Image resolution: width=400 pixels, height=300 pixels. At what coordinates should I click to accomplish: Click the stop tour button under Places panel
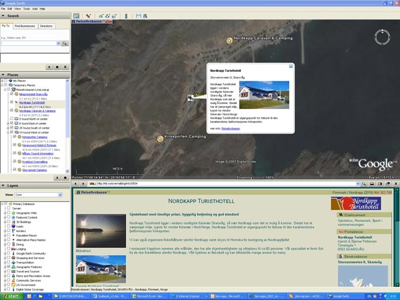[x=66, y=178]
